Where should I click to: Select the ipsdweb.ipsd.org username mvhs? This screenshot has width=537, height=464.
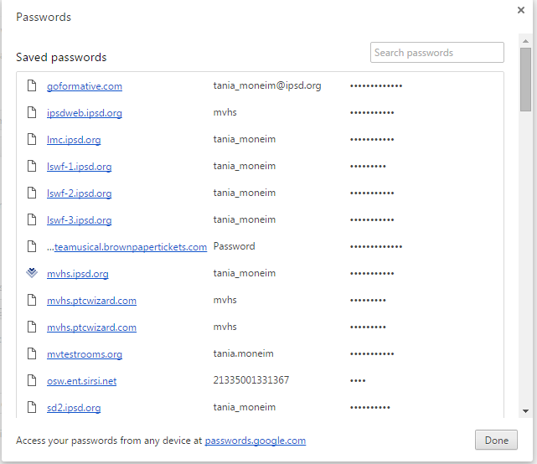point(225,112)
